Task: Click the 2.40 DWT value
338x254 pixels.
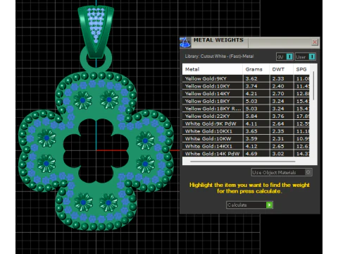Action: pos(278,86)
